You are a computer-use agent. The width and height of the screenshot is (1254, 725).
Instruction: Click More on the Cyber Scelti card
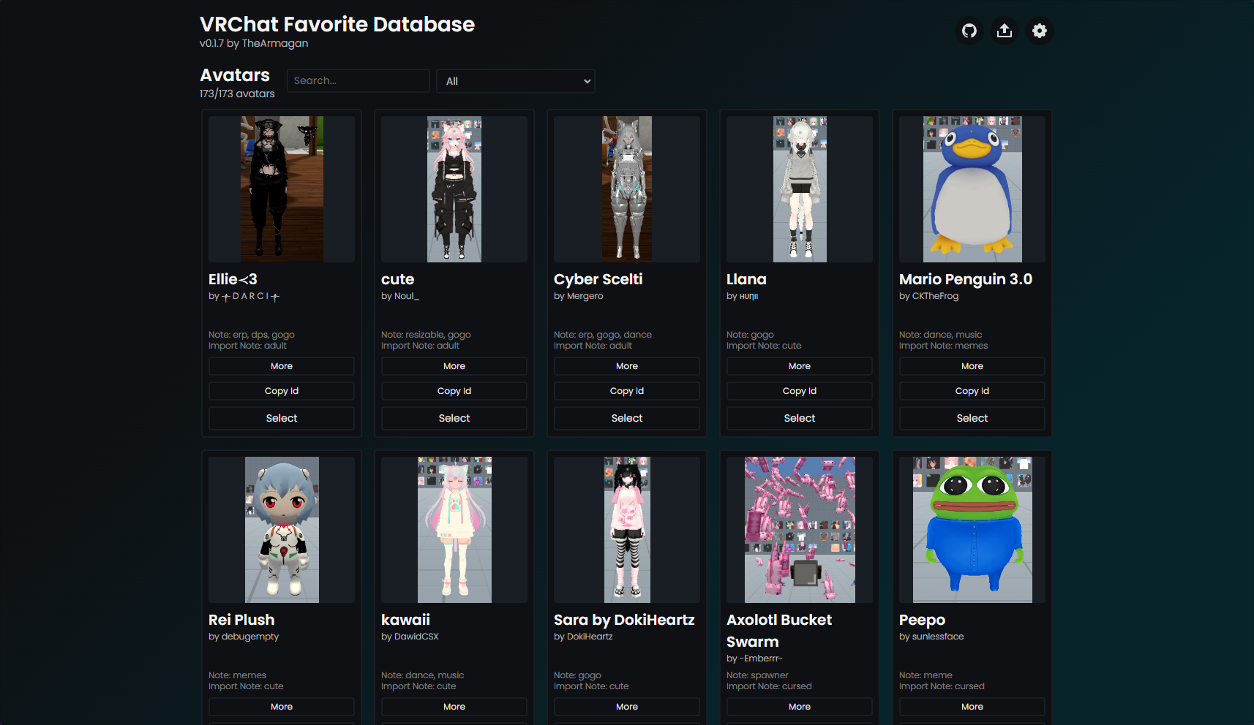[627, 366]
